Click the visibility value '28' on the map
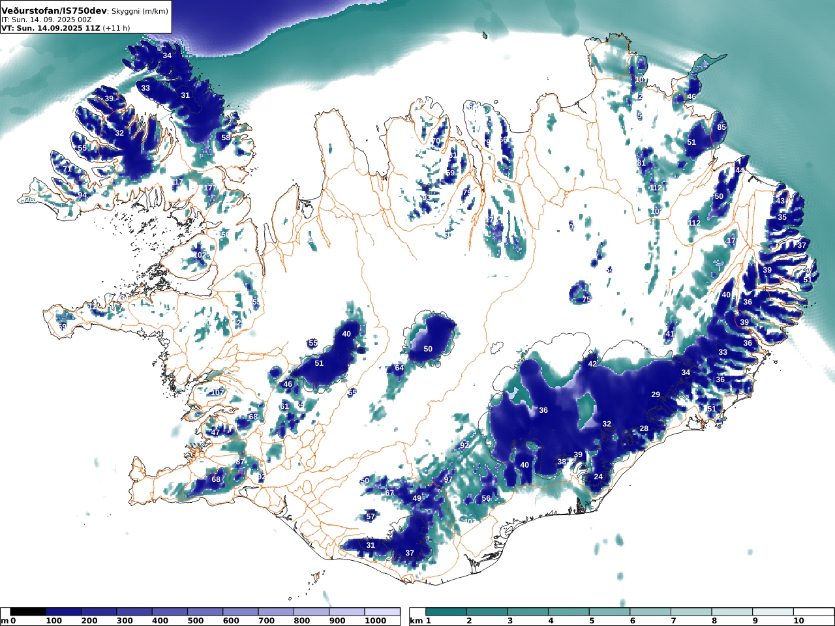Viewport: 835px width, 626px height. pos(644,428)
